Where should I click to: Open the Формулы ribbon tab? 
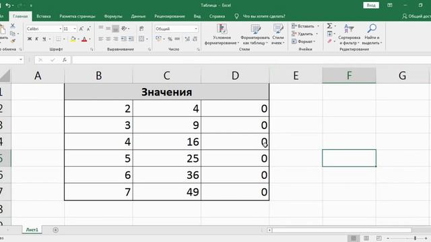[x=113, y=16]
